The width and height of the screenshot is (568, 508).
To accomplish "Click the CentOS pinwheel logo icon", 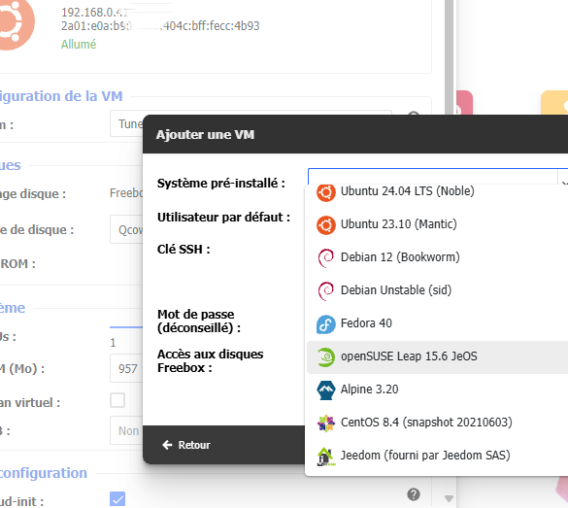I will (x=325, y=423).
